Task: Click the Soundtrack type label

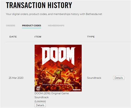Action: [x=94, y=78]
